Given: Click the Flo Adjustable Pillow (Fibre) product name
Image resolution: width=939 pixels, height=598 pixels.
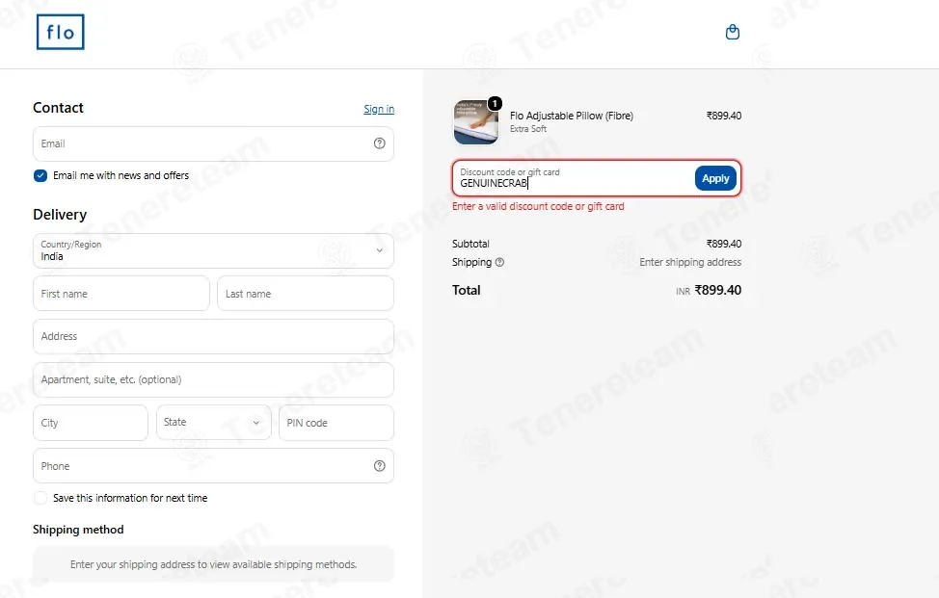Looking at the screenshot, I should [572, 116].
